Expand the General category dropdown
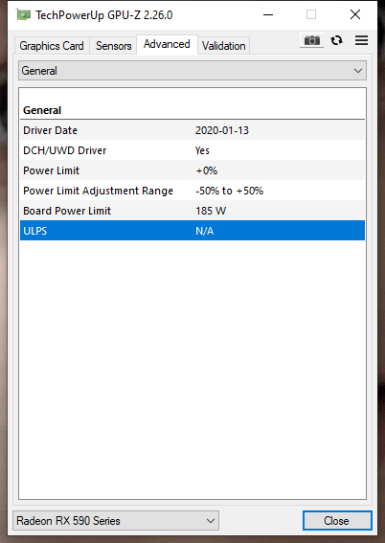Viewport: 385px width, 543px height. (x=192, y=71)
